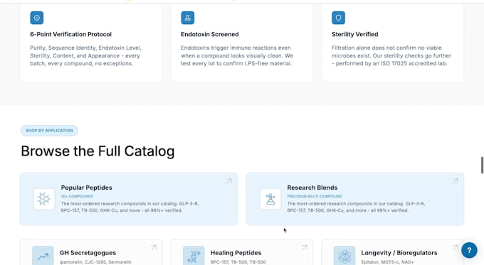The width and height of the screenshot is (484, 265).
Task: Click the 30+ Compounds label
Action: click(77, 196)
